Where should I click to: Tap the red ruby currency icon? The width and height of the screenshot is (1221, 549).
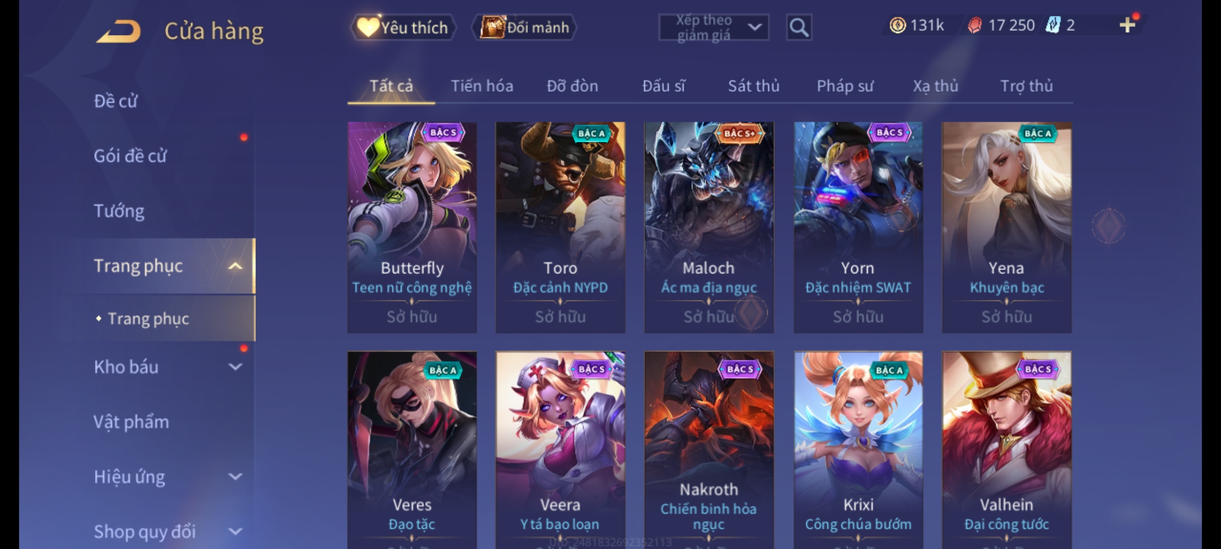tap(975, 25)
